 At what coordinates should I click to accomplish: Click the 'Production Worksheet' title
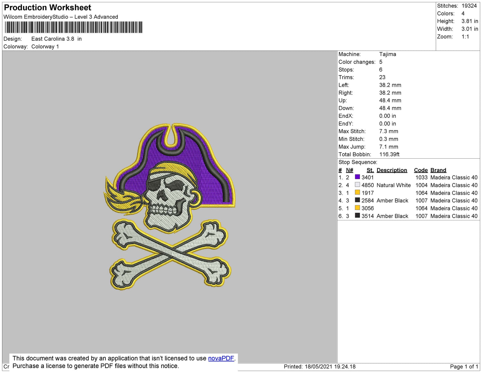(x=47, y=7)
